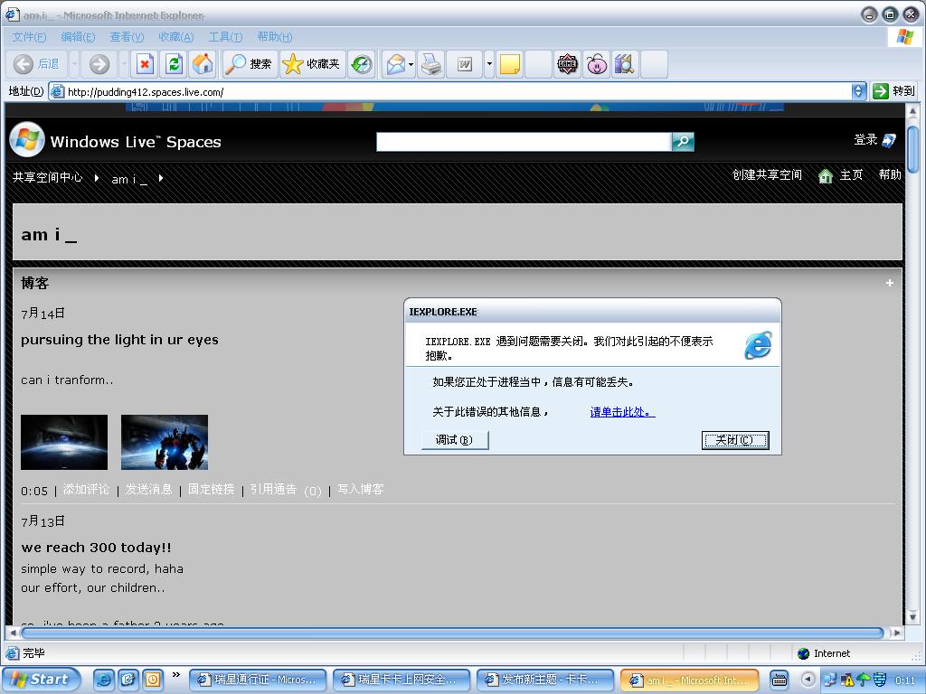This screenshot has height=694, width=926.
Task: Click the green house home icon in Spaces nav
Action: coord(825,176)
